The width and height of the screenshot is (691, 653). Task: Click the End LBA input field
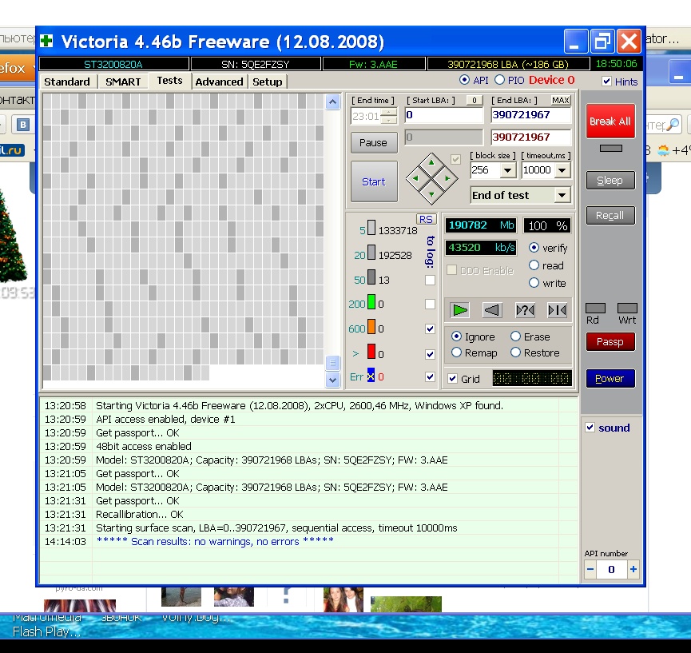pyautogui.click(x=531, y=115)
